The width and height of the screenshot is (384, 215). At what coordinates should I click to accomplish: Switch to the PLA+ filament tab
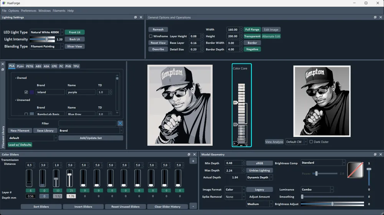[x=20, y=66]
